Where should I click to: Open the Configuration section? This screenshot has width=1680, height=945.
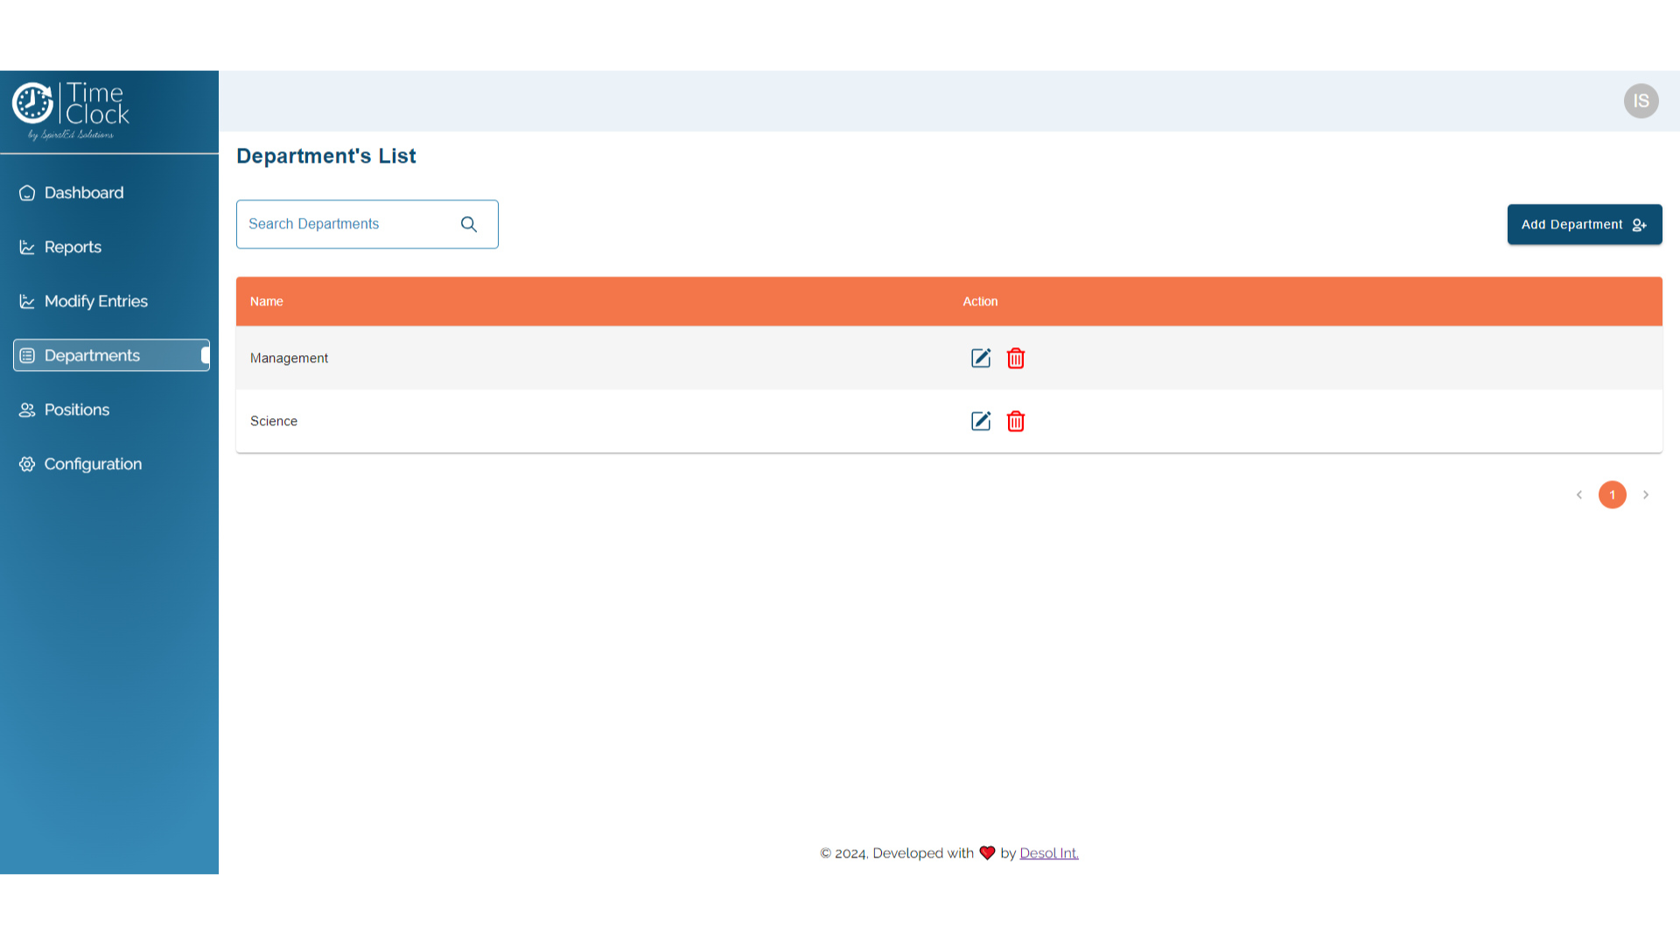click(93, 464)
